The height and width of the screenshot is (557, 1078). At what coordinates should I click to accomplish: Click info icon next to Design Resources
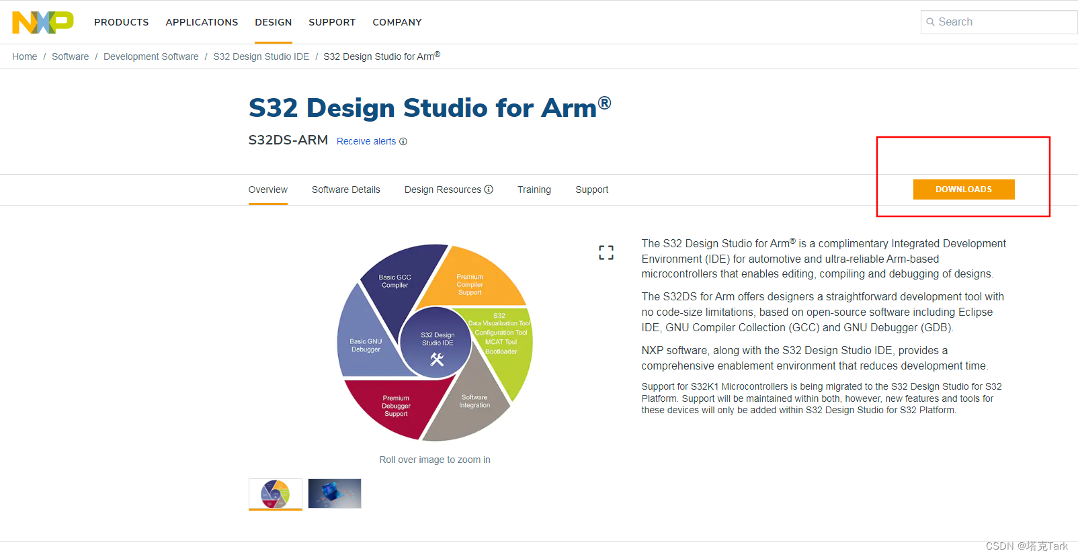[489, 189]
